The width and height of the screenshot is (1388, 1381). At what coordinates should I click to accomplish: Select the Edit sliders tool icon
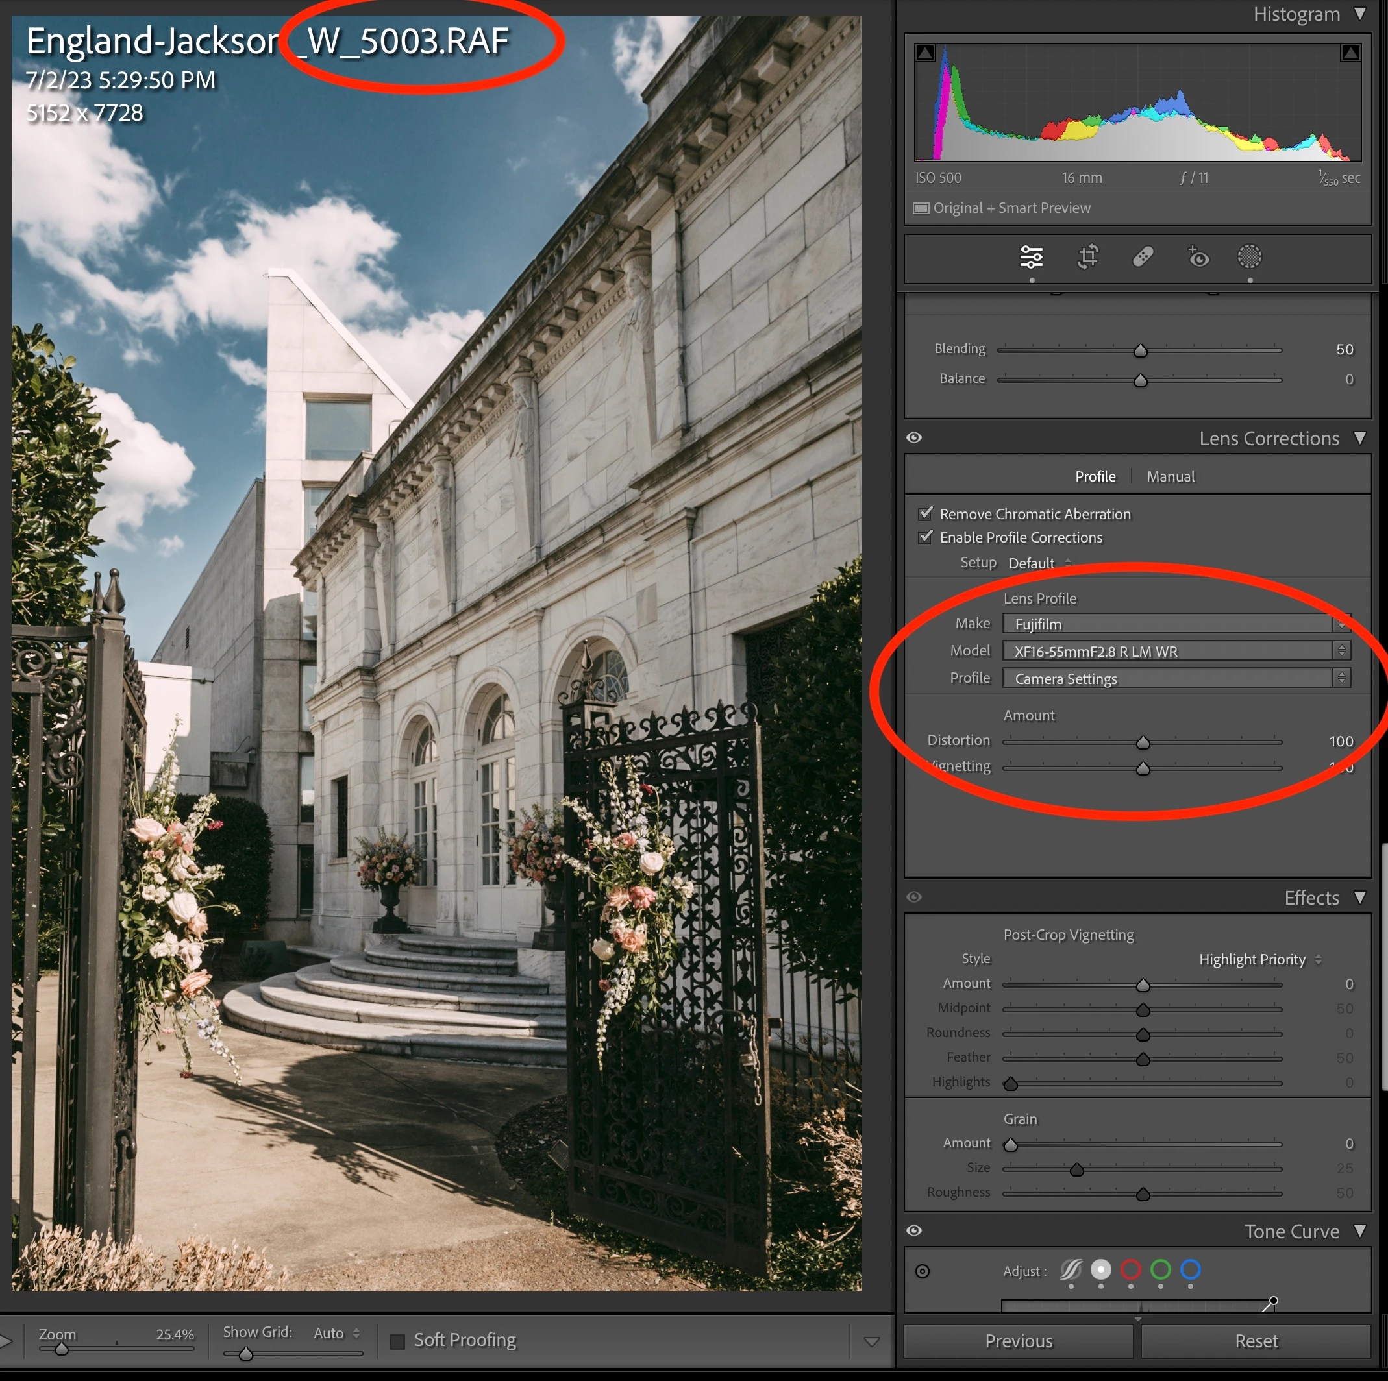(1031, 256)
